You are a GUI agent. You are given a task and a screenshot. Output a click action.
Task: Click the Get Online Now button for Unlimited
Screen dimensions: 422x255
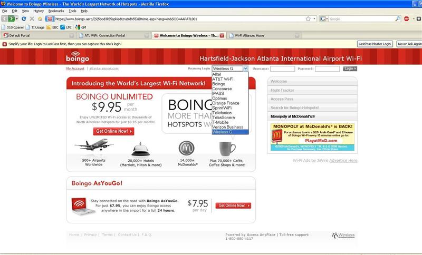coord(113,131)
